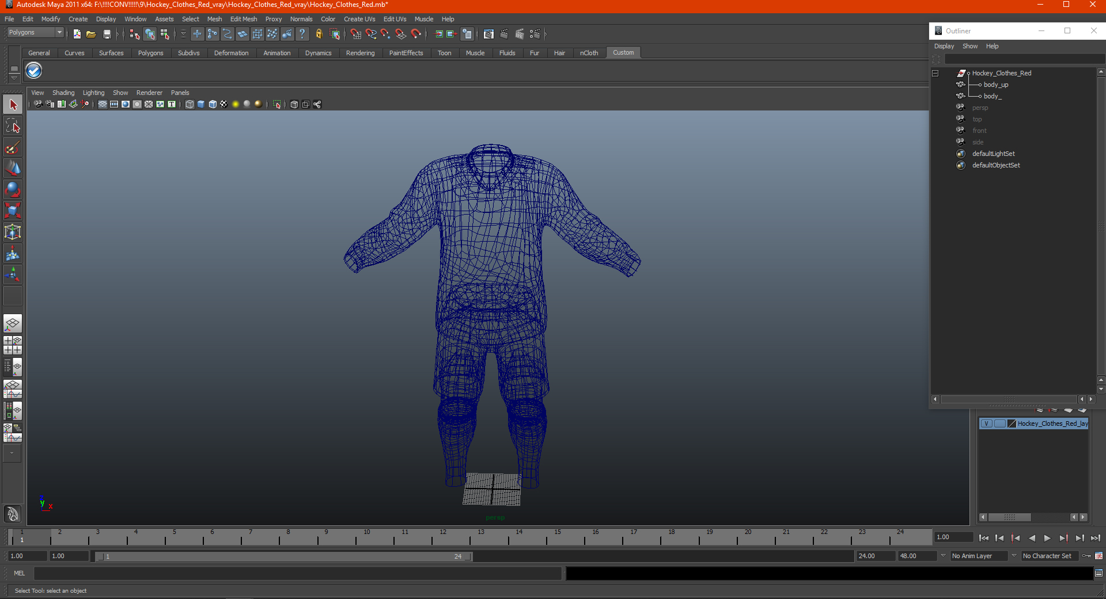Activate the Show Manipulator tool

(x=13, y=274)
